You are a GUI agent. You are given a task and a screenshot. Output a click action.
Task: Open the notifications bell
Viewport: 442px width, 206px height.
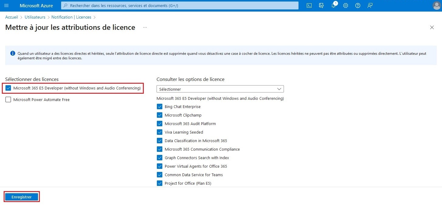pos(333,5)
